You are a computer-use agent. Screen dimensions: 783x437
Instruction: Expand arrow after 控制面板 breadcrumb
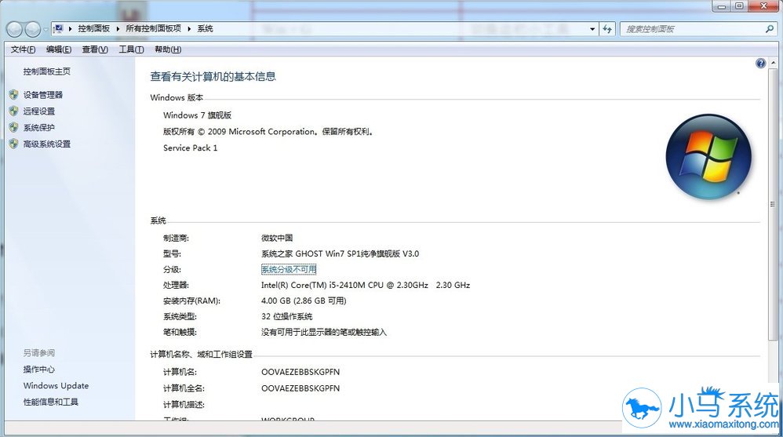[118, 29]
